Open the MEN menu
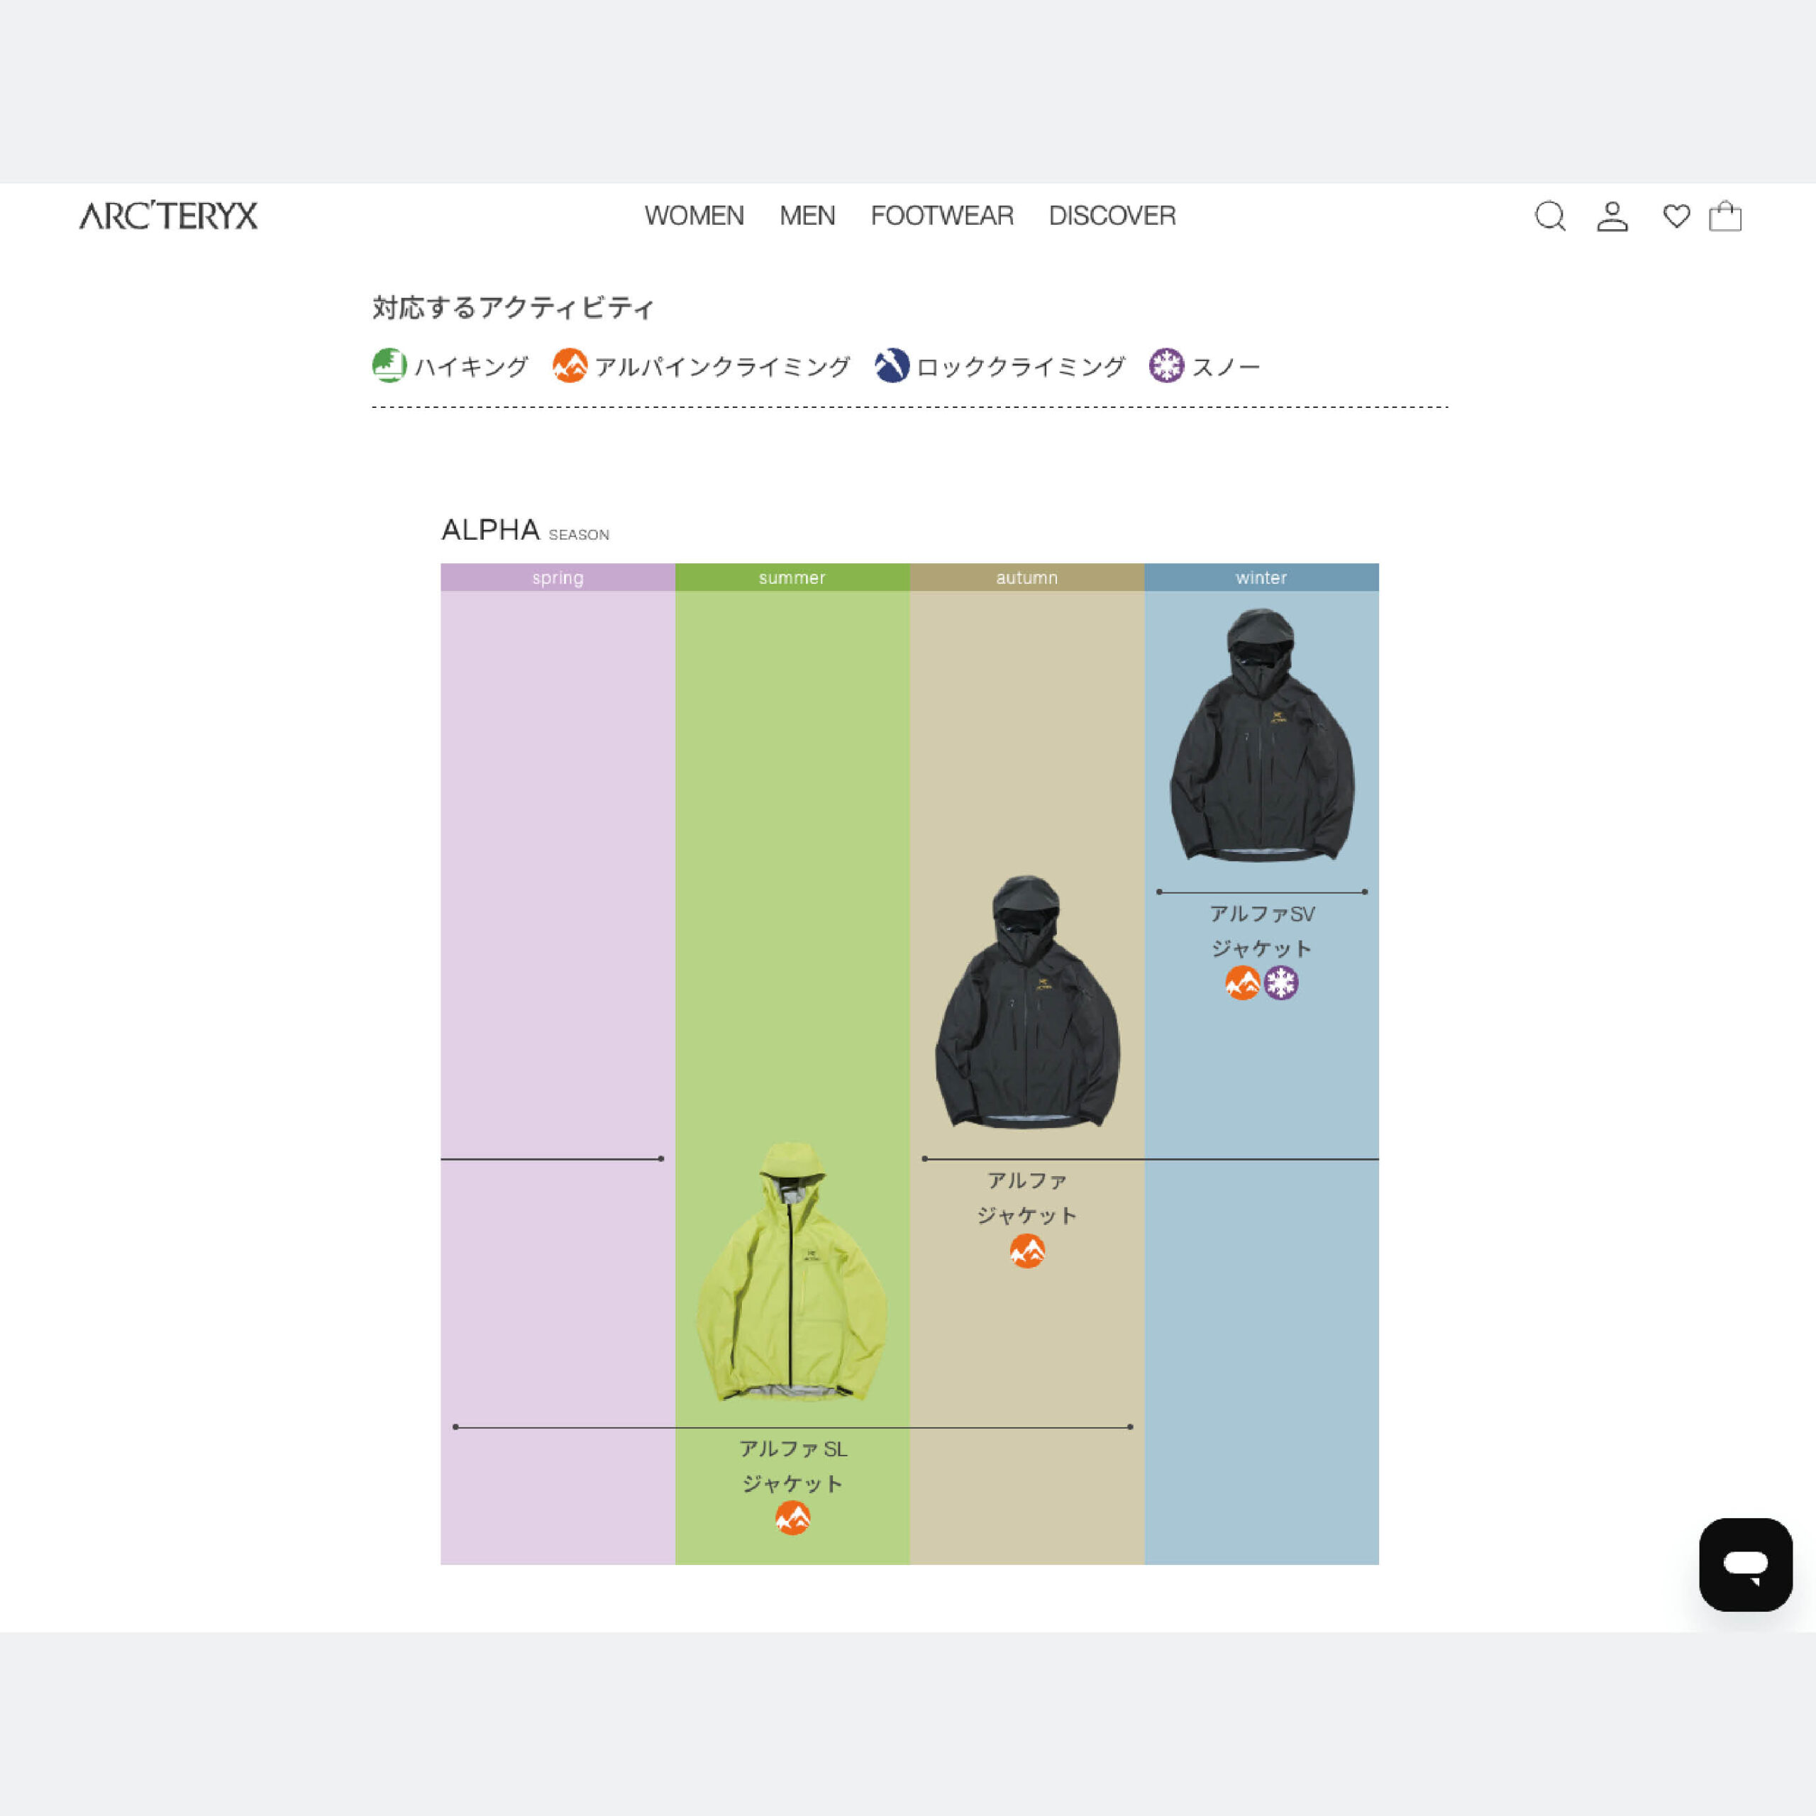 807,216
